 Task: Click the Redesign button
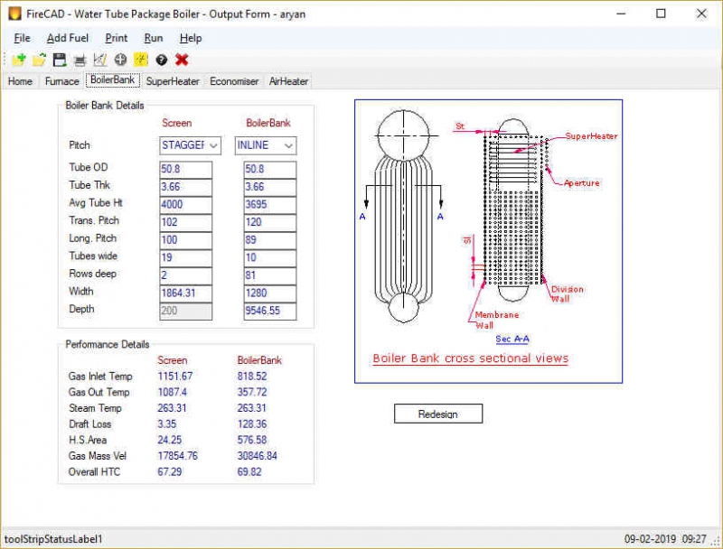click(438, 414)
